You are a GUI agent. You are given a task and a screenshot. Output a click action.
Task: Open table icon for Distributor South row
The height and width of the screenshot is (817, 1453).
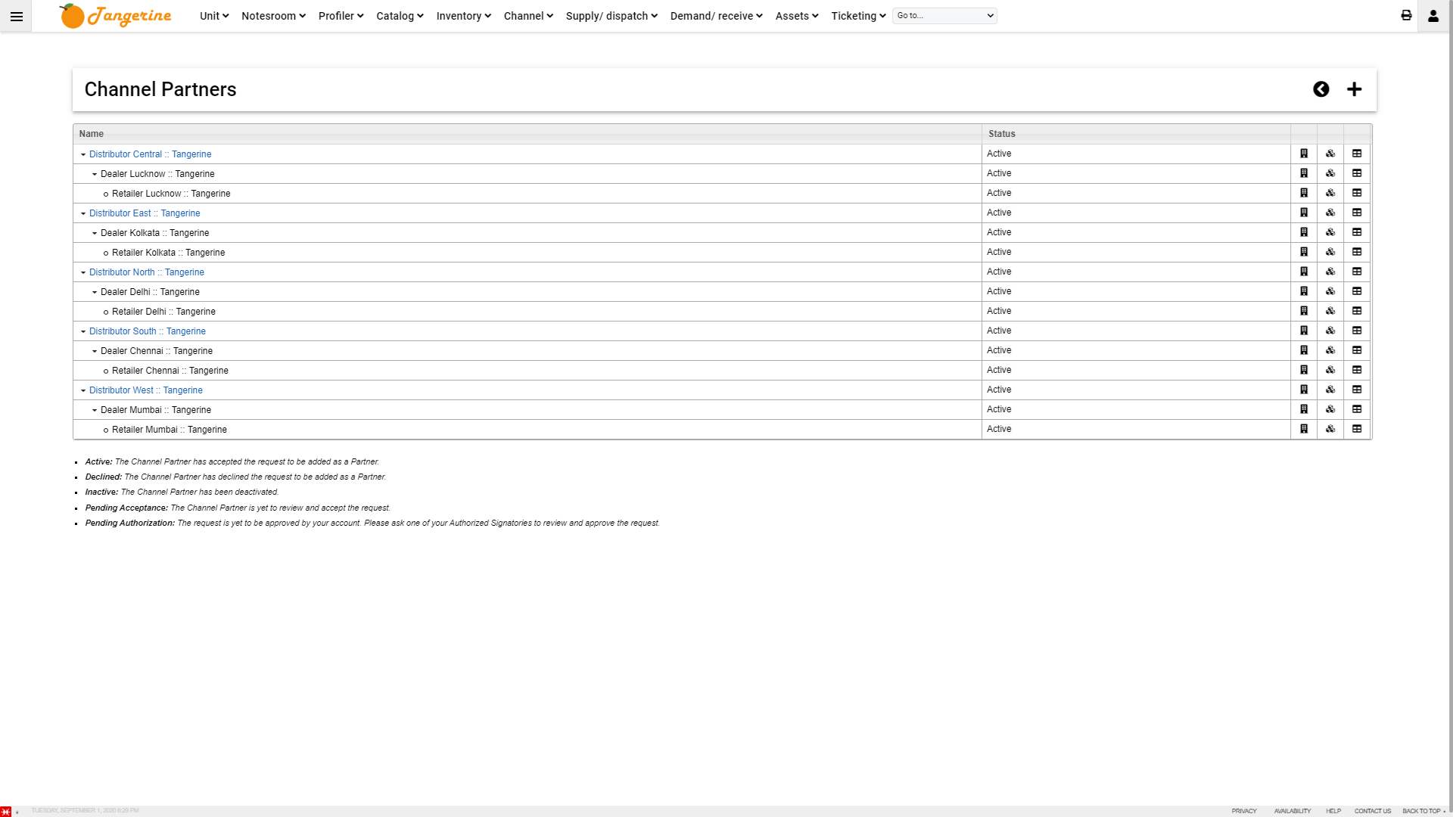click(1357, 331)
